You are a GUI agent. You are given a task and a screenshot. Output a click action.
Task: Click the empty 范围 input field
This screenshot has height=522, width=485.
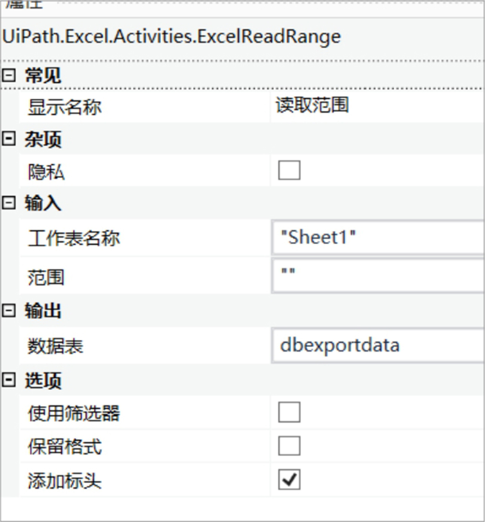(x=378, y=276)
